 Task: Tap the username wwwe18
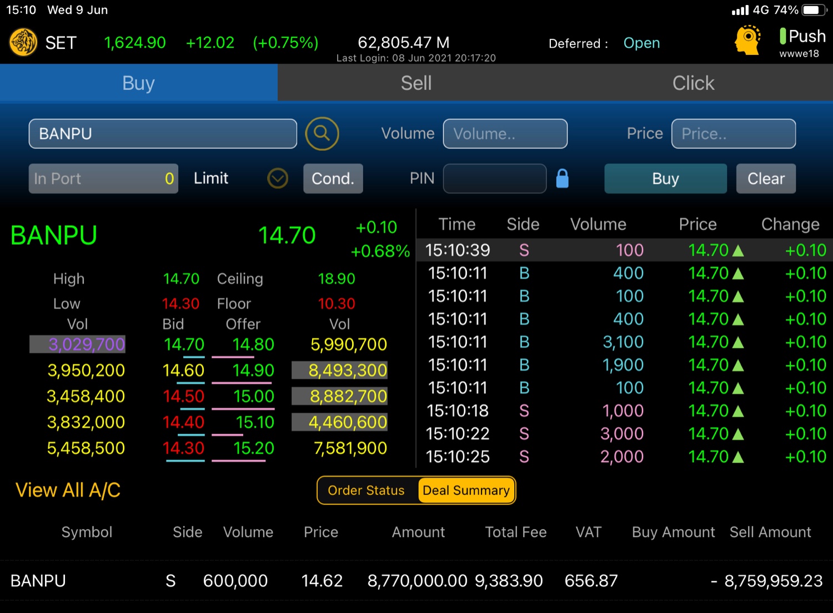tap(799, 54)
